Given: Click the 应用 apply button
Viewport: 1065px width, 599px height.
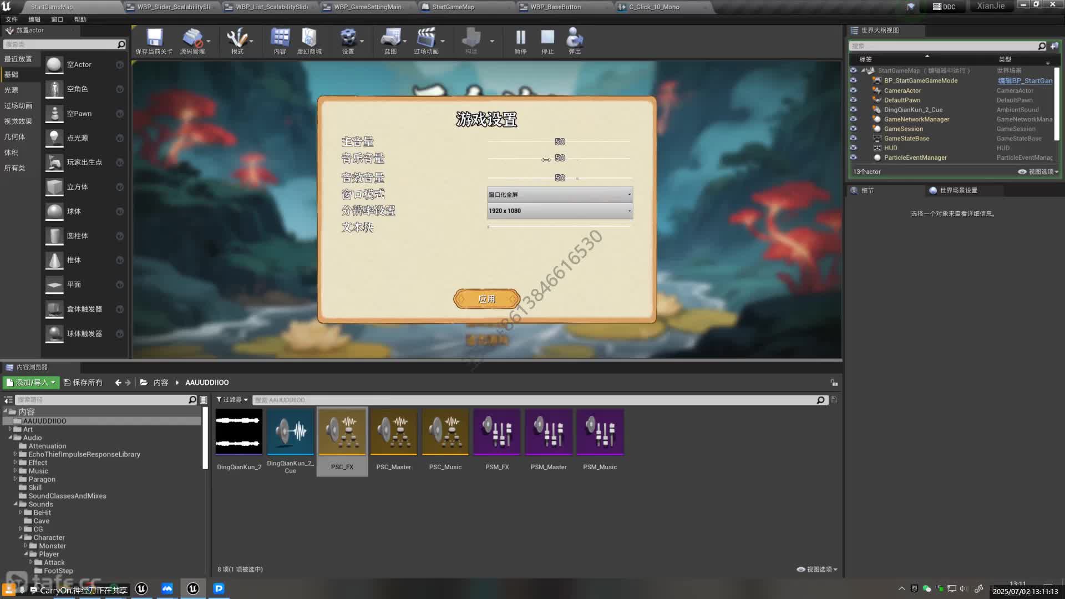Looking at the screenshot, I should tap(486, 299).
